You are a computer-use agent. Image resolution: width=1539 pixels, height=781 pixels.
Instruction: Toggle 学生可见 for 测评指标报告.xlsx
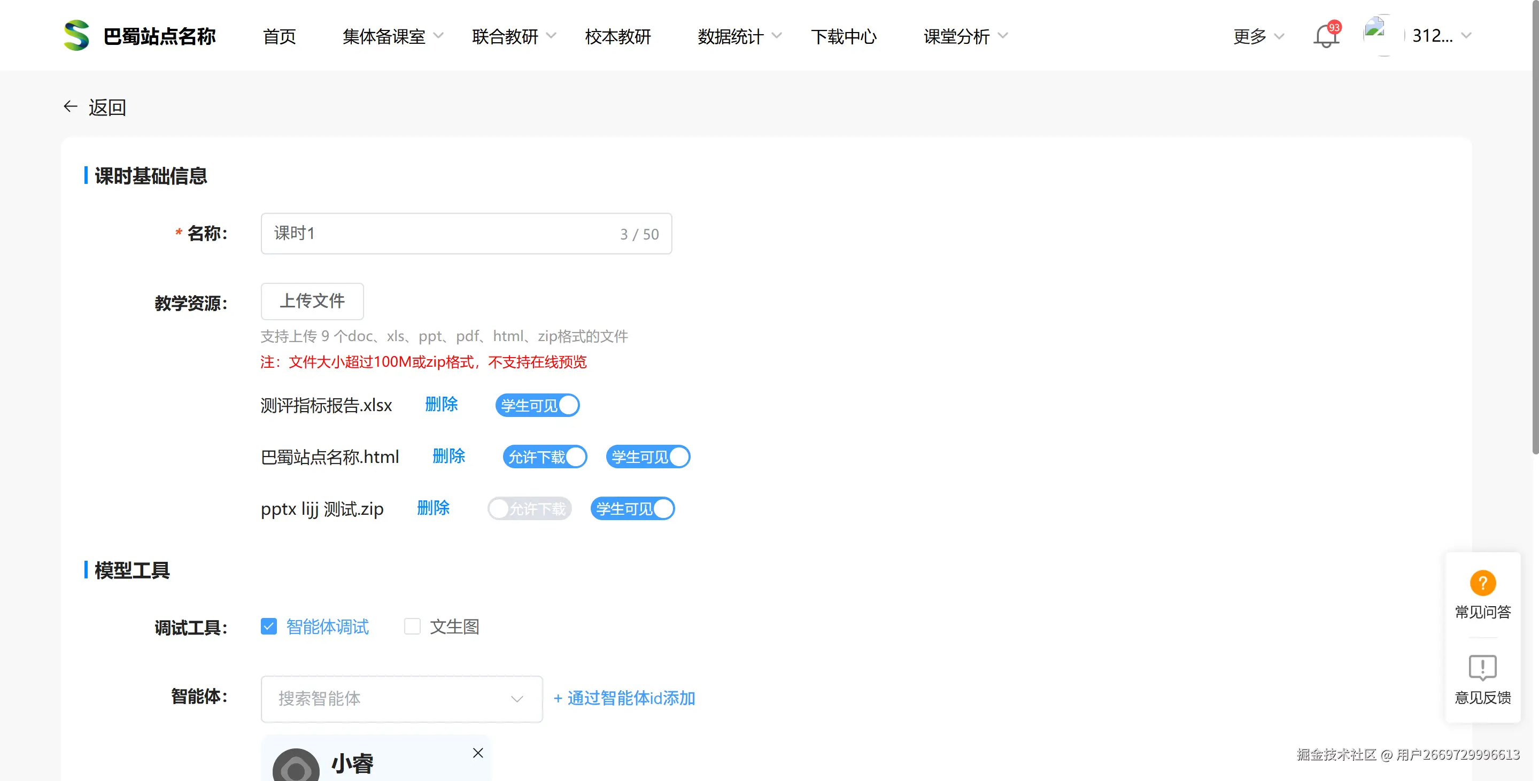(537, 405)
